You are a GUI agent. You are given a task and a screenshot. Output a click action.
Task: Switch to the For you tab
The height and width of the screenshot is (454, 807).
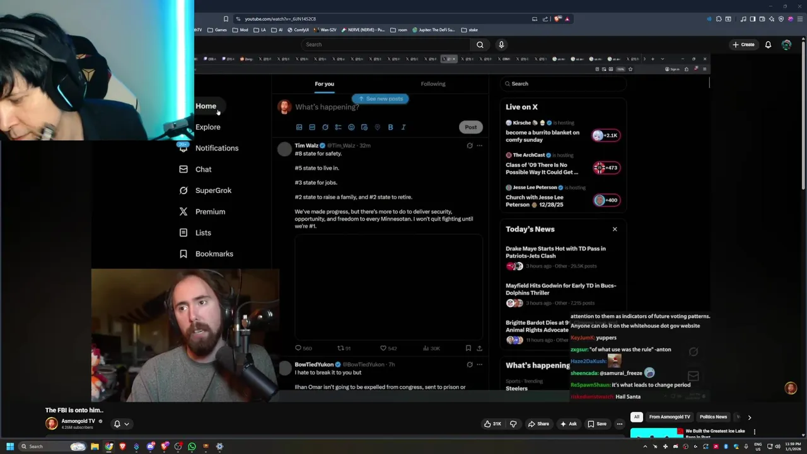click(x=324, y=84)
